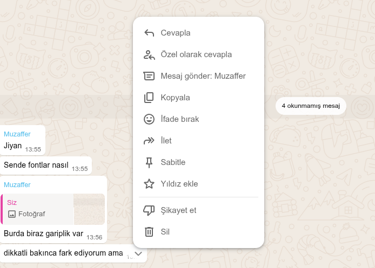Screen dimensions: 375x268
Task: Click the copy icon next to Kopyala
Action: point(149,98)
